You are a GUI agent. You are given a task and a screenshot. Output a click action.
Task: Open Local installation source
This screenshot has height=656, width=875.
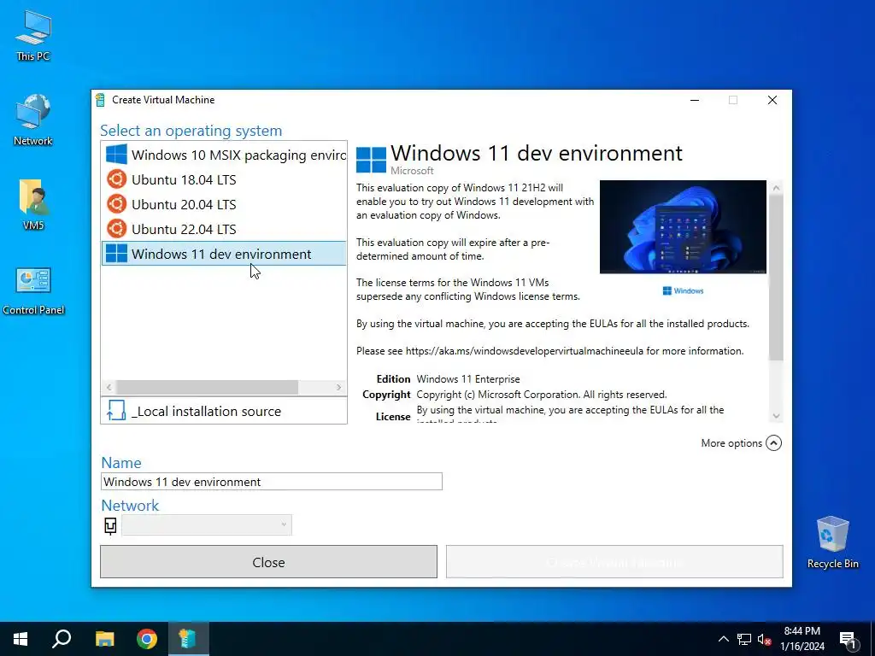224,411
